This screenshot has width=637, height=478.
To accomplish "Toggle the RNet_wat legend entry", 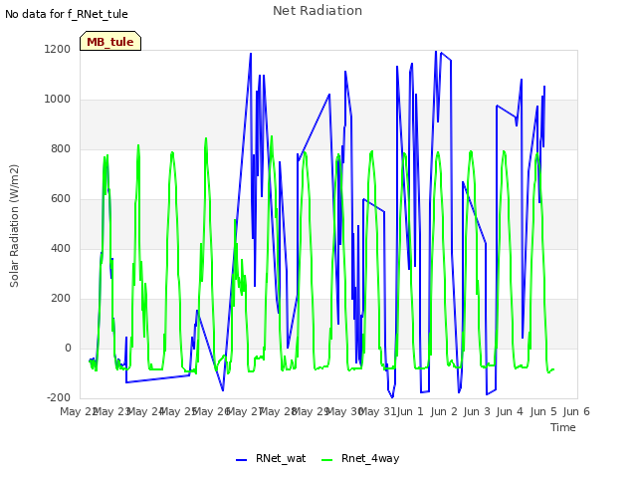I will pos(271,458).
